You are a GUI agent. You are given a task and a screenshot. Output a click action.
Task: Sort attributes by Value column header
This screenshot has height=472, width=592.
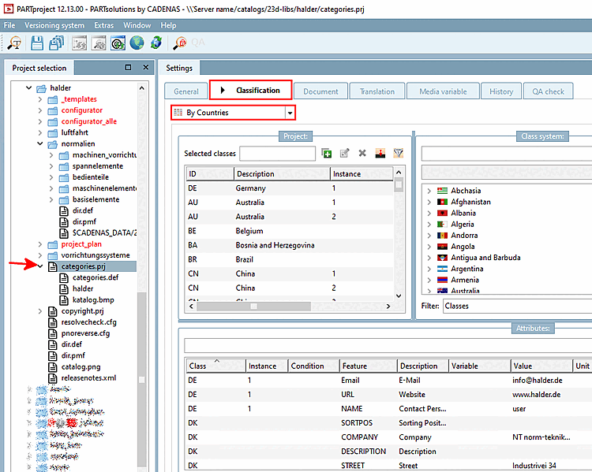coord(541,366)
